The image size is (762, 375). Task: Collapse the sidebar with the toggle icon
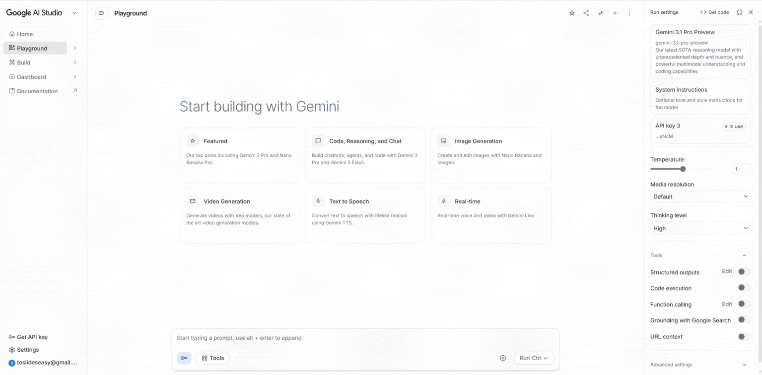click(102, 13)
